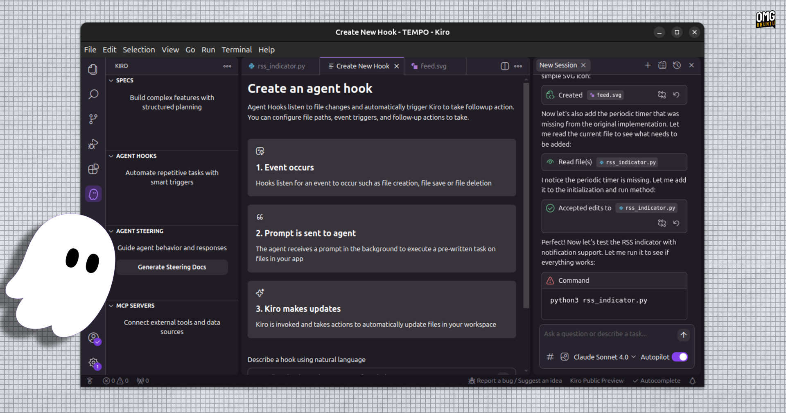Screen dimensions: 786x413
Task: Open the Run and Debug icon
Action: click(93, 144)
